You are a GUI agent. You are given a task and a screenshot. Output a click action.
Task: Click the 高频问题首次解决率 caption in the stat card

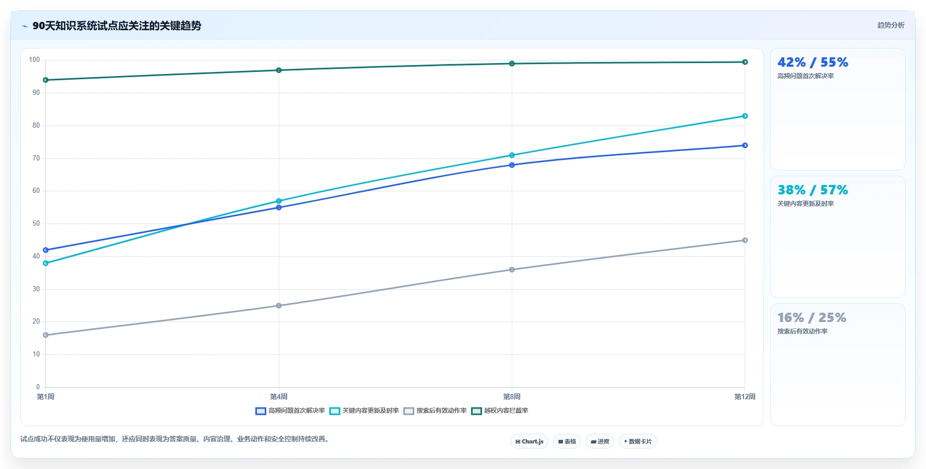click(x=806, y=76)
